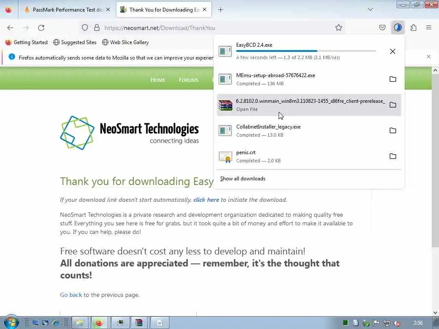The image size is (439, 329).
Task: Click EasyBCD download progress bar
Action: 306,51
